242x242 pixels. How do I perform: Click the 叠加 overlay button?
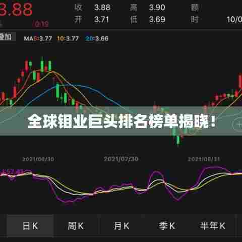(8, 37)
